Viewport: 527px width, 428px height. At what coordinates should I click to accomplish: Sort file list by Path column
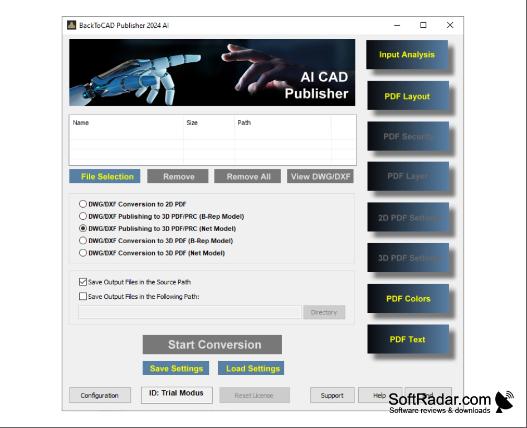pyautogui.click(x=282, y=123)
